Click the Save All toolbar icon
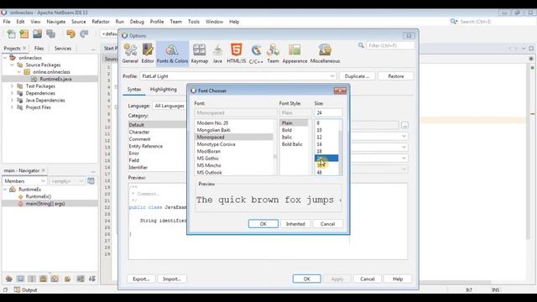The image size is (537, 302). (x=50, y=34)
